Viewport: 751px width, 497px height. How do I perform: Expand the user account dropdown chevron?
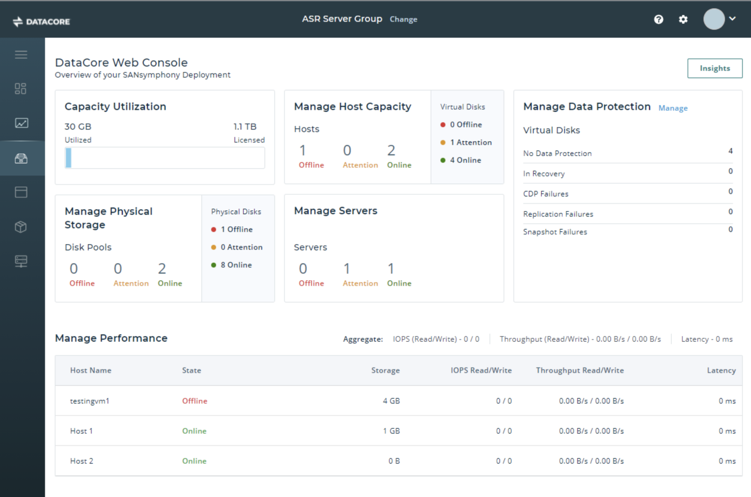tap(732, 19)
